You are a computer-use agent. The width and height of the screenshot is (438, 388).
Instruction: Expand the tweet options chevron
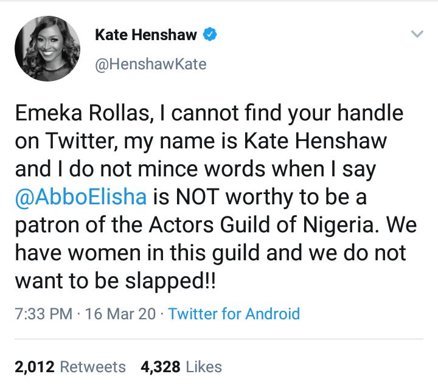point(417,34)
